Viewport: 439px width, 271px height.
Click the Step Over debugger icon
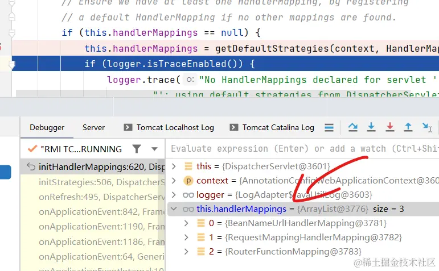(x=353, y=127)
